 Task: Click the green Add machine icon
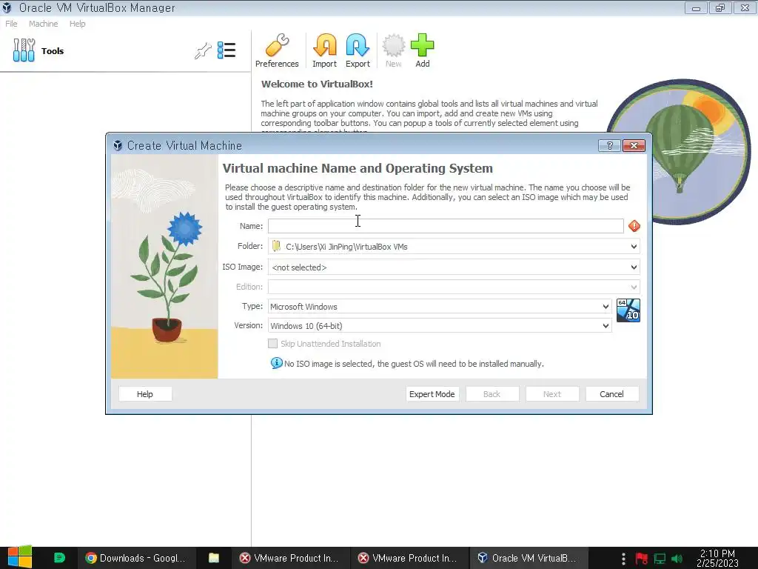coord(423,51)
